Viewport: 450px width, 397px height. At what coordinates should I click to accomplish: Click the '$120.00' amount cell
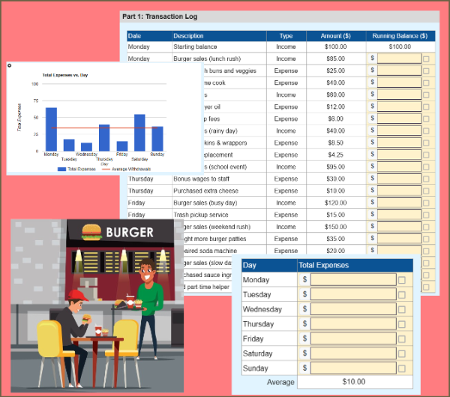[335, 203]
